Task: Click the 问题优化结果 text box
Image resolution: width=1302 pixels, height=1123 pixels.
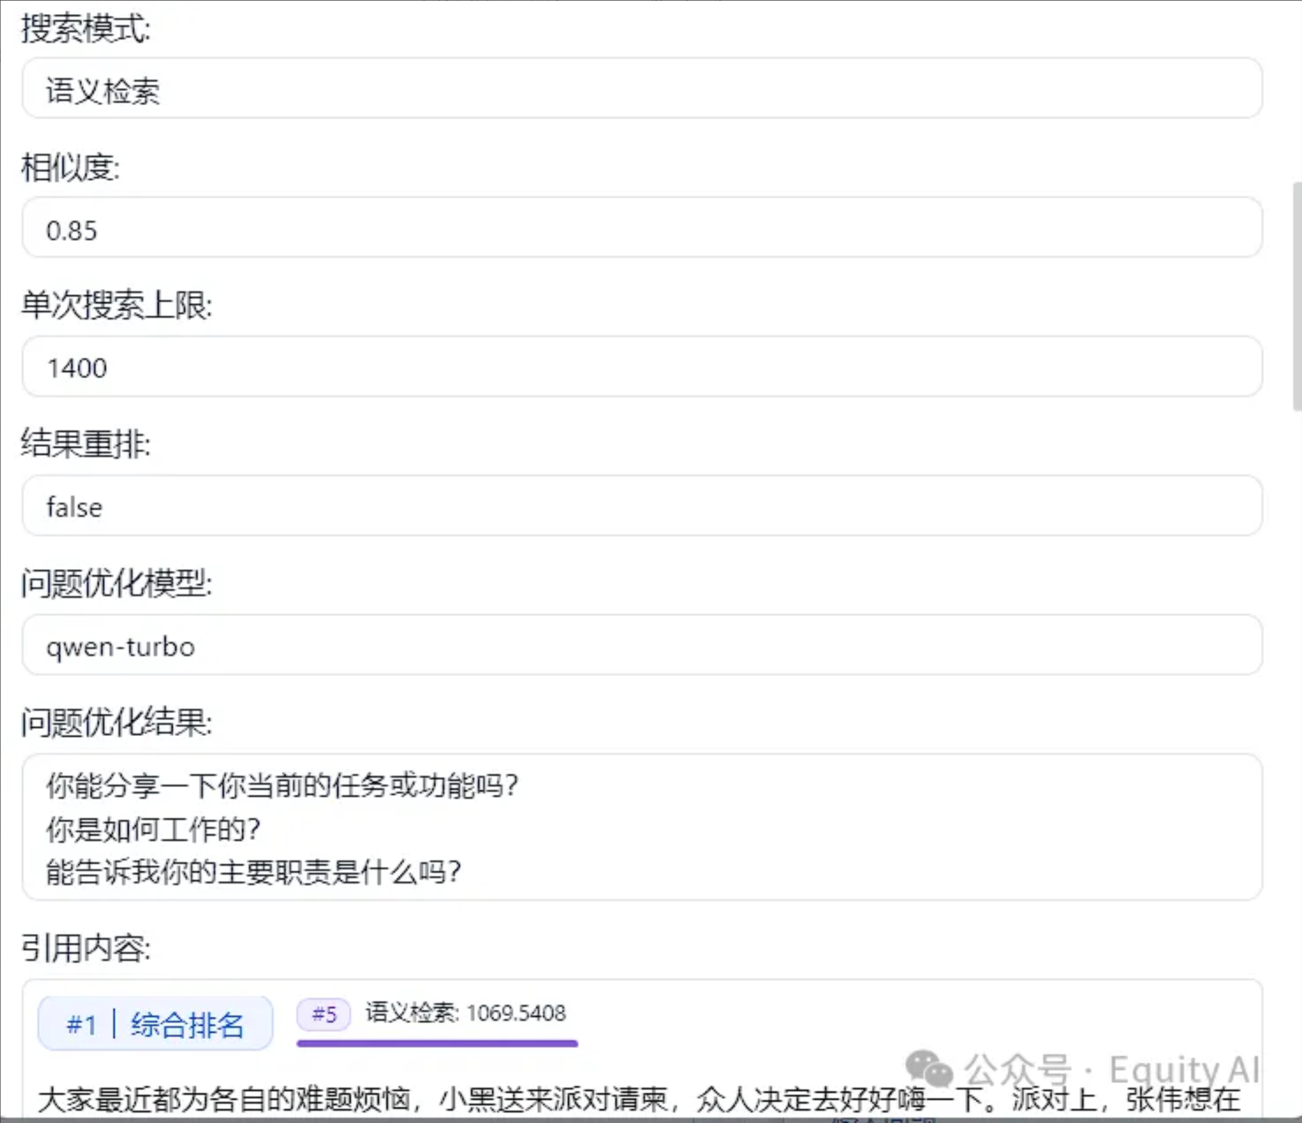Action: [x=642, y=827]
